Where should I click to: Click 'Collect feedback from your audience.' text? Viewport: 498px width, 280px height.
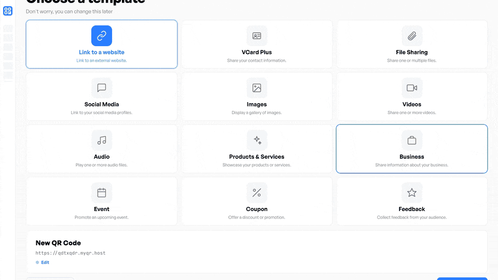click(411, 217)
